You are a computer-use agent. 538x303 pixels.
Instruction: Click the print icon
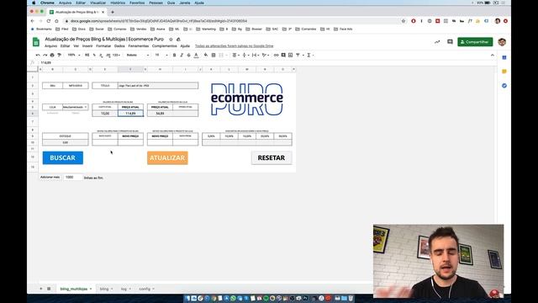tap(52, 55)
